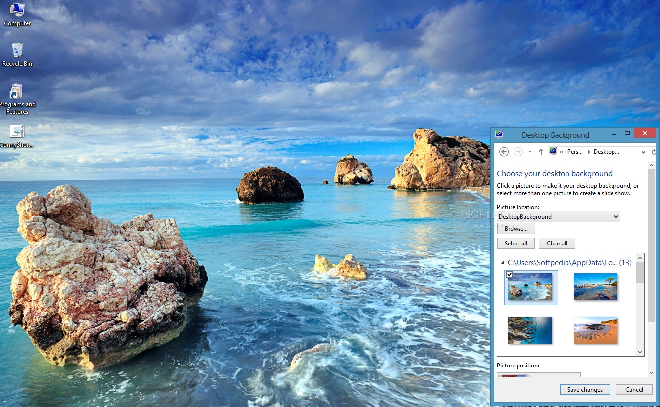Click the Desktop Background title bar icon
Screen dimensions: 660x407
coord(499,134)
